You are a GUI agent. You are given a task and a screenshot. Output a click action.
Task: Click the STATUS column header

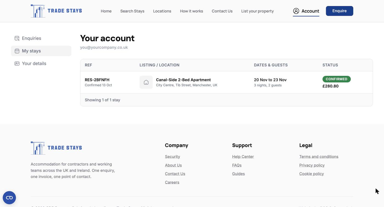[330, 65]
